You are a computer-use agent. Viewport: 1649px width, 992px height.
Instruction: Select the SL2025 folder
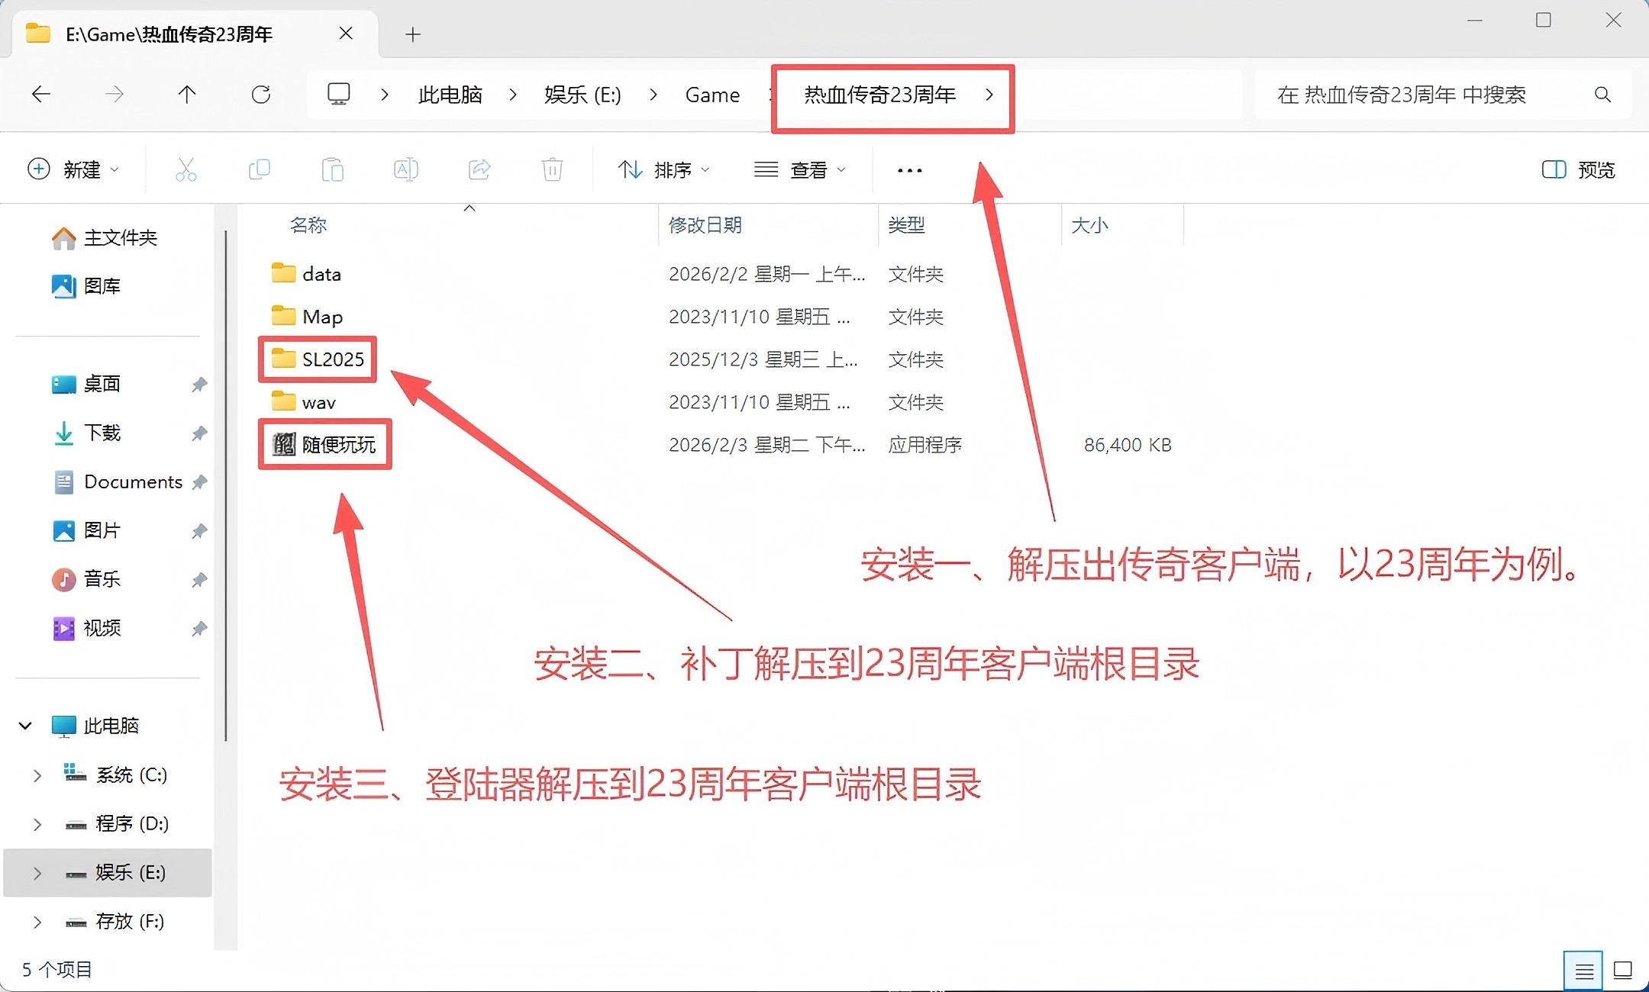click(332, 359)
